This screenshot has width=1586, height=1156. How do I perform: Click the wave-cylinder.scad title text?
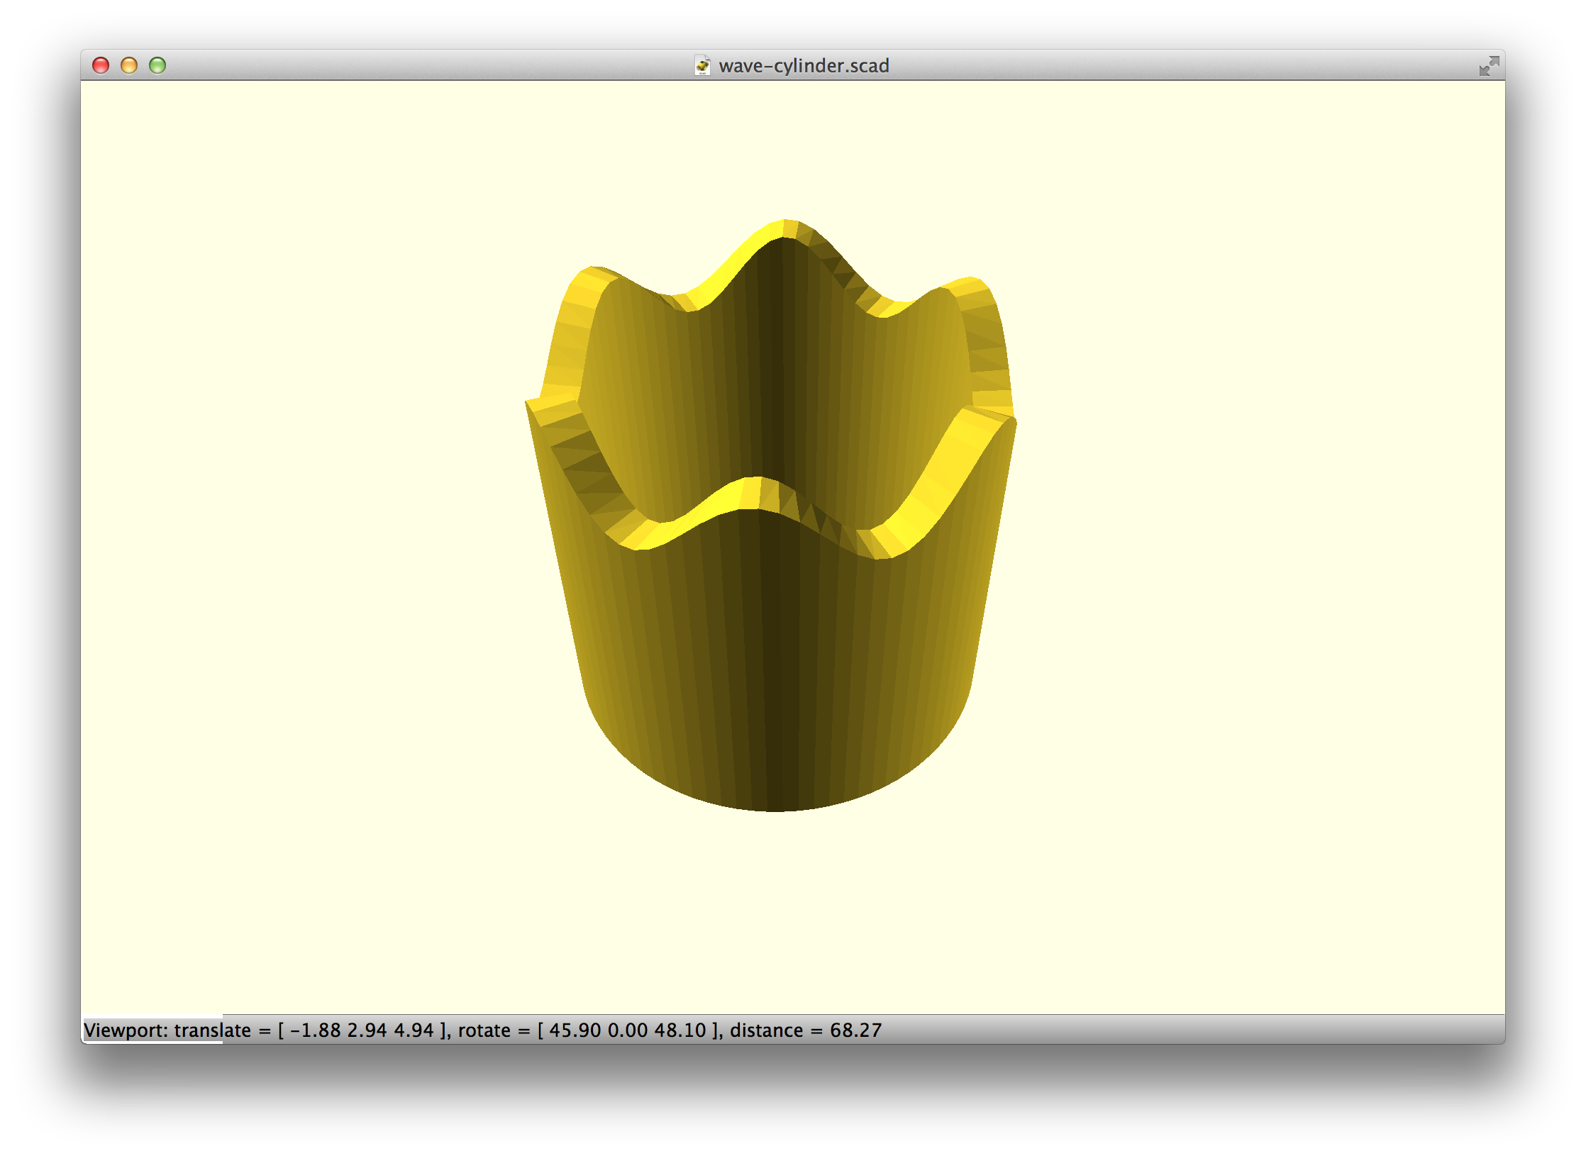pos(803,66)
